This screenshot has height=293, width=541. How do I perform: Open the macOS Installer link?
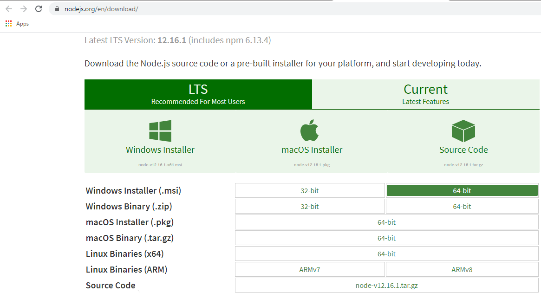[312, 150]
